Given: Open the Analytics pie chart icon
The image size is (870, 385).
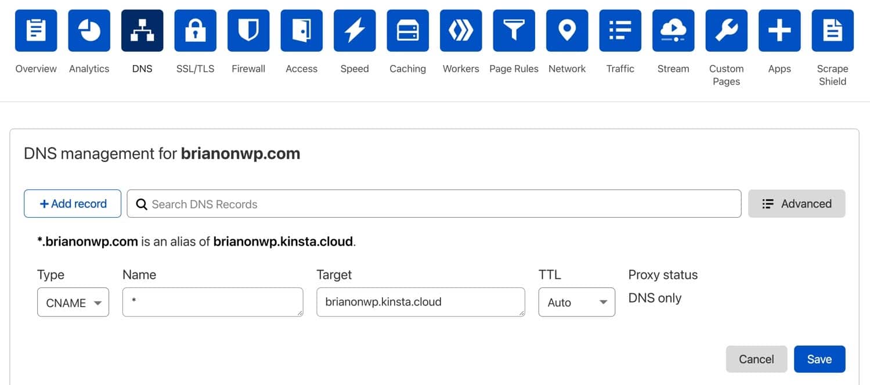Looking at the screenshot, I should coord(89,31).
